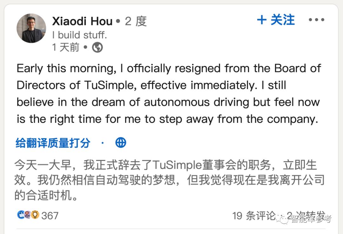
Task: Click 给翻译质量打分 rate translation link
Action: pyautogui.click(x=53, y=143)
